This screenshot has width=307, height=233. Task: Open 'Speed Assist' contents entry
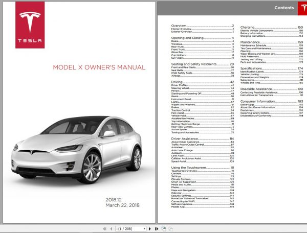[203, 161]
